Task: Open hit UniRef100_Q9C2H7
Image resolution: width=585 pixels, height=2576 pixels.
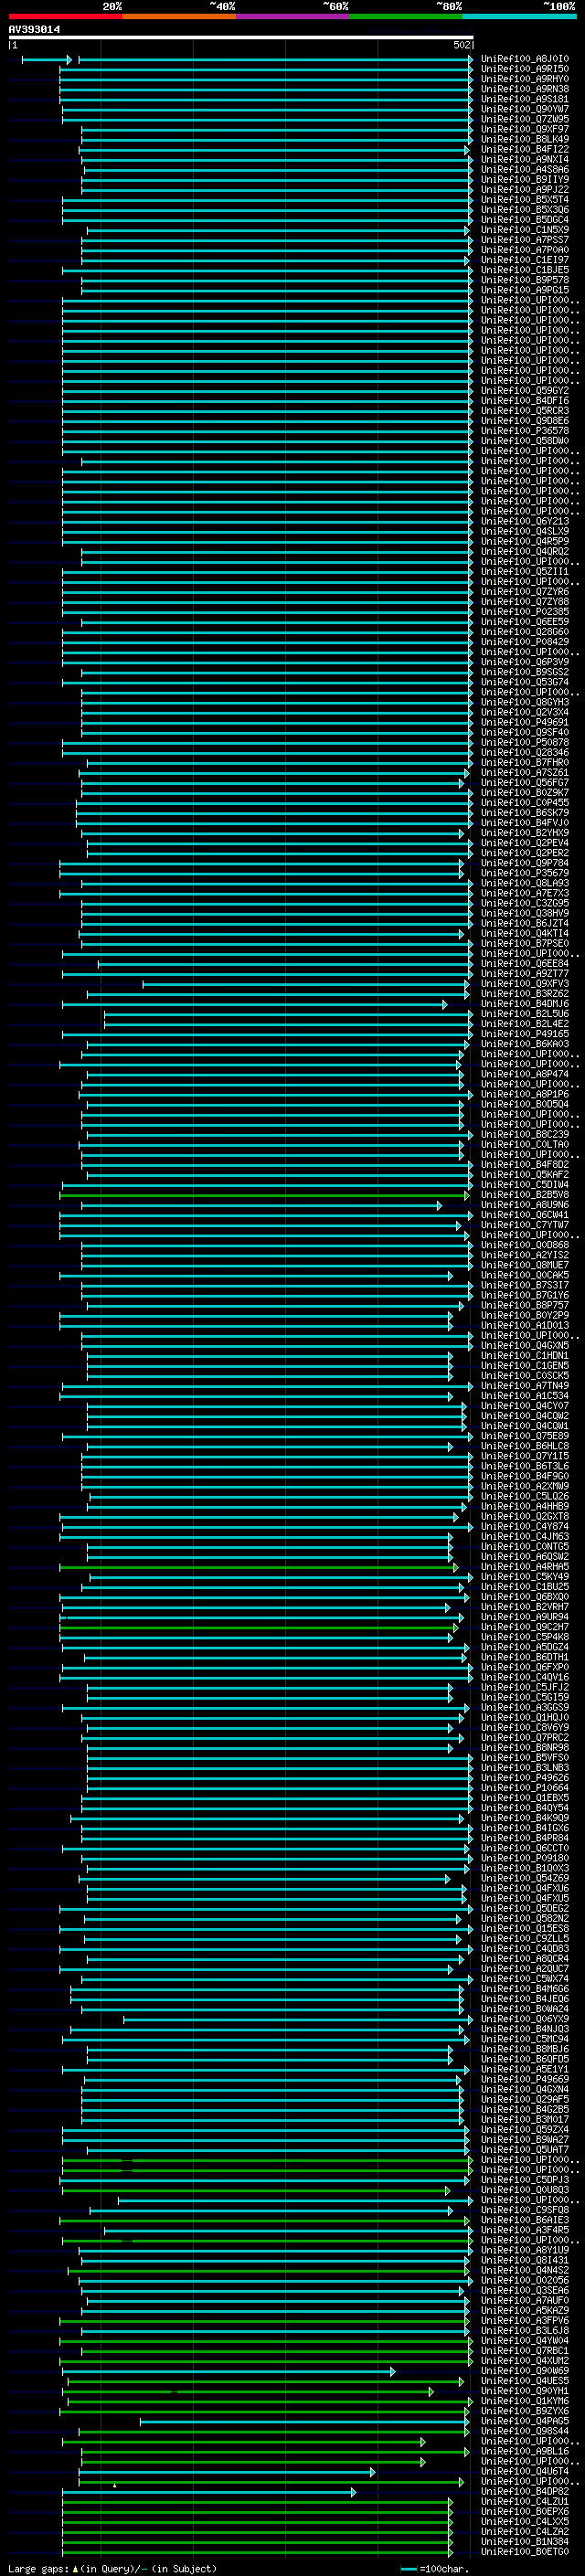Action: coord(524,1627)
